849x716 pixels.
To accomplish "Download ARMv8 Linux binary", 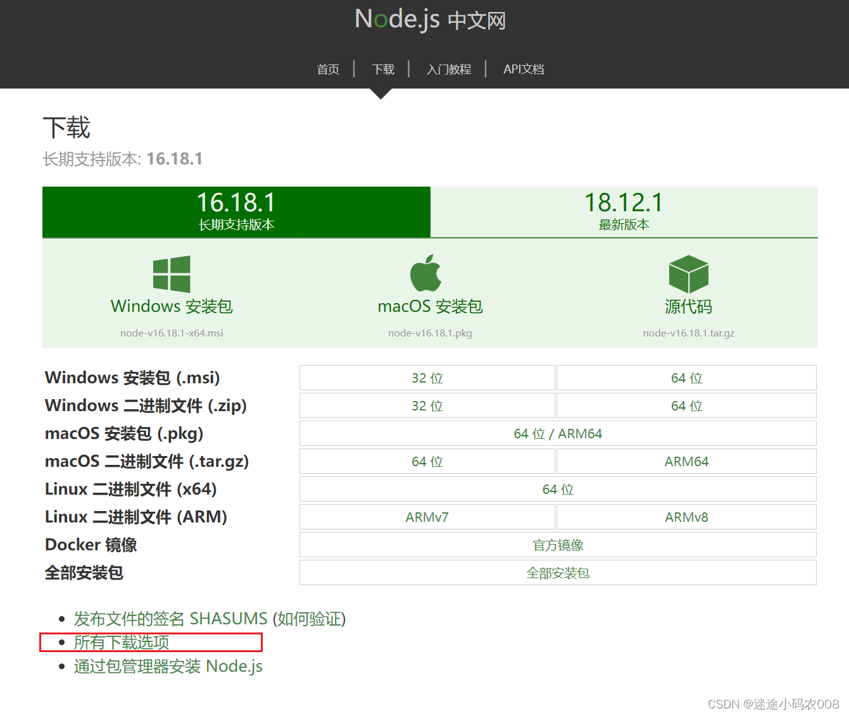I will coord(687,517).
